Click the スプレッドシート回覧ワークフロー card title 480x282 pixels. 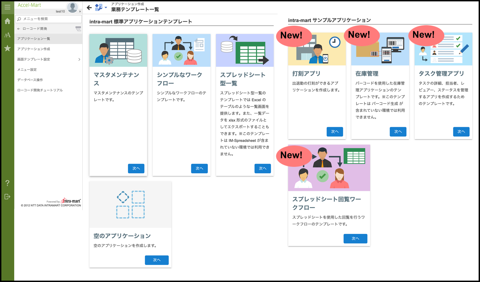pos(327,203)
